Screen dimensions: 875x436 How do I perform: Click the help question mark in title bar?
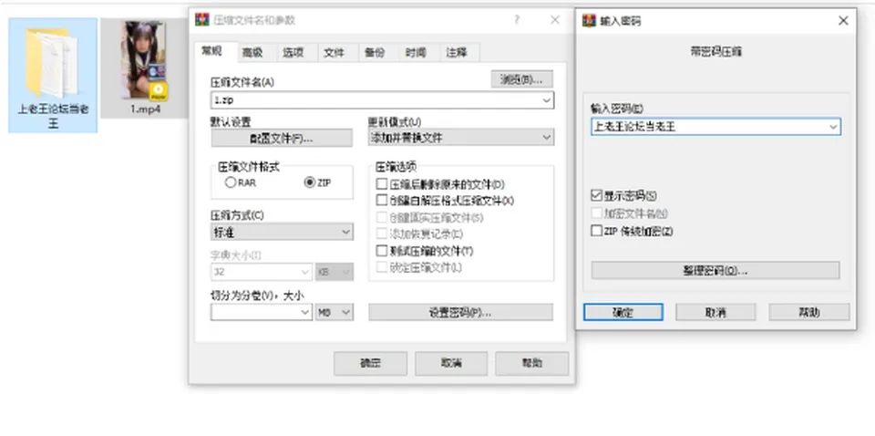(x=517, y=20)
